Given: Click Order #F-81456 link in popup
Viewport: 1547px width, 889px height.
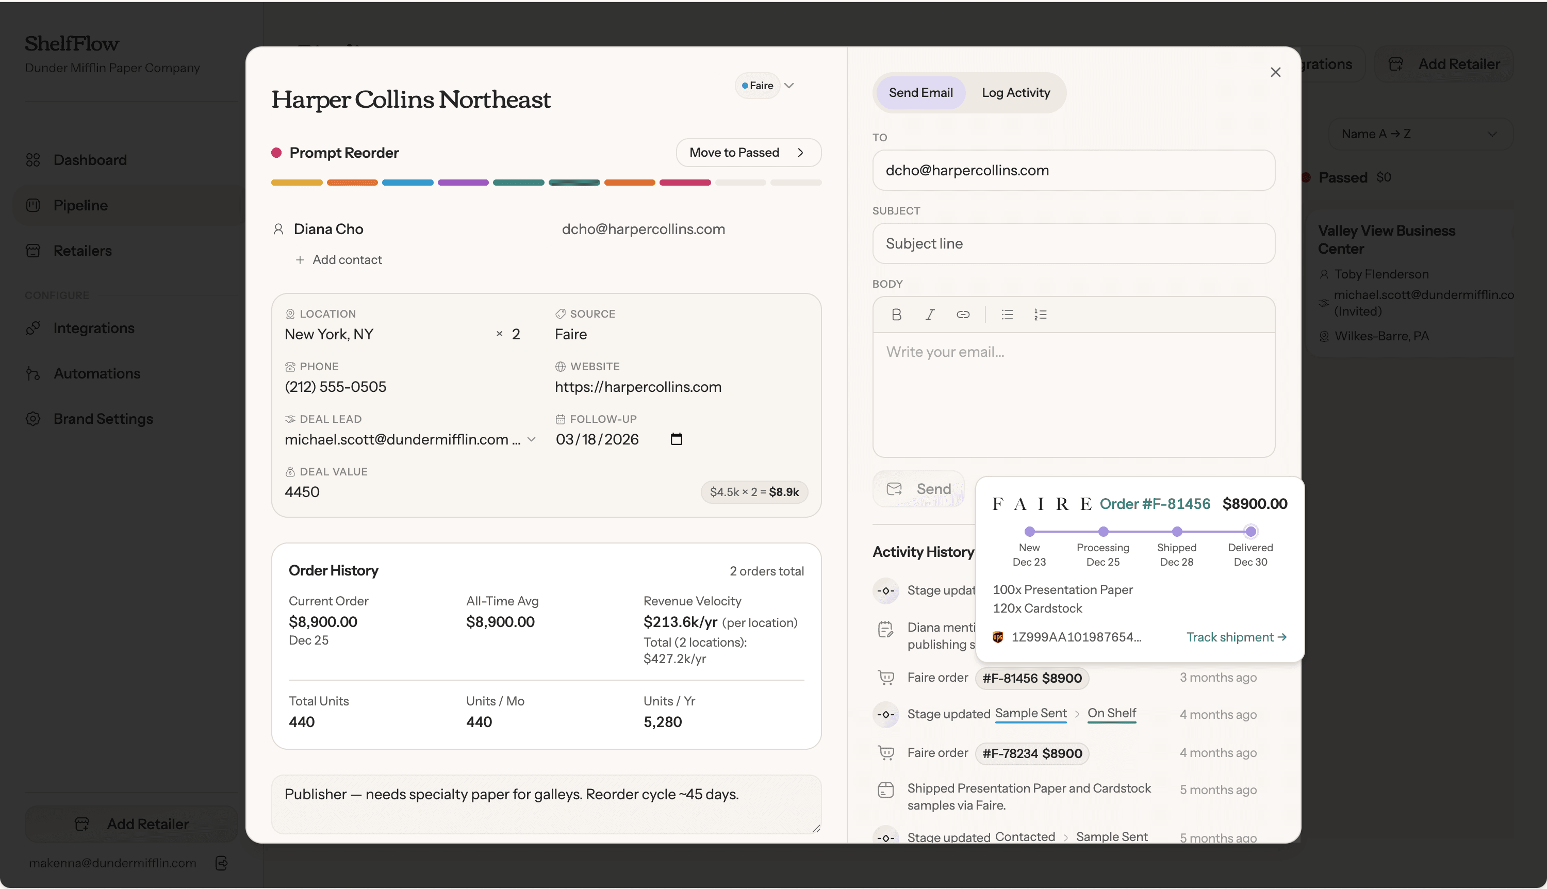Looking at the screenshot, I should [1155, 504].
